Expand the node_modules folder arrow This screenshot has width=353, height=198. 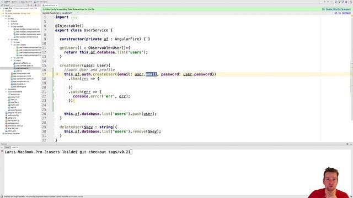tap(3, 13)
